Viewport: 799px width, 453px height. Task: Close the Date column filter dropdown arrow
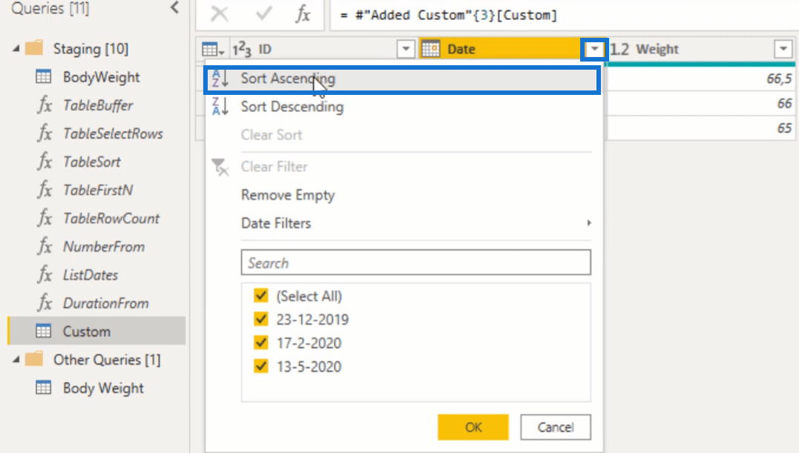(x=594, y=50)
